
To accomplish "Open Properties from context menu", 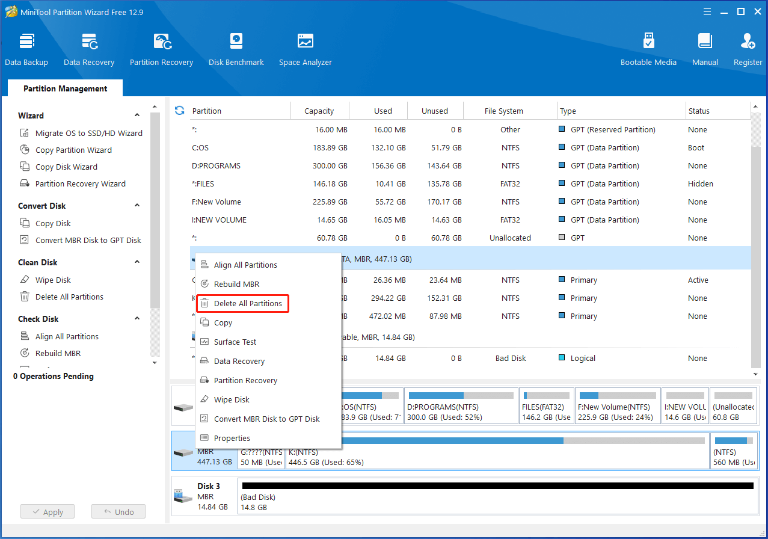I will (x=269, y=438).
